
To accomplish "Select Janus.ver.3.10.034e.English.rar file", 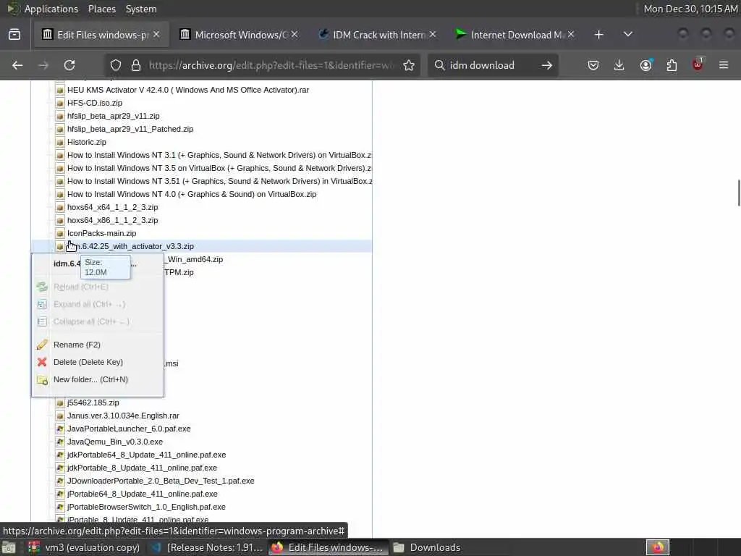I will tap(123, 416).
